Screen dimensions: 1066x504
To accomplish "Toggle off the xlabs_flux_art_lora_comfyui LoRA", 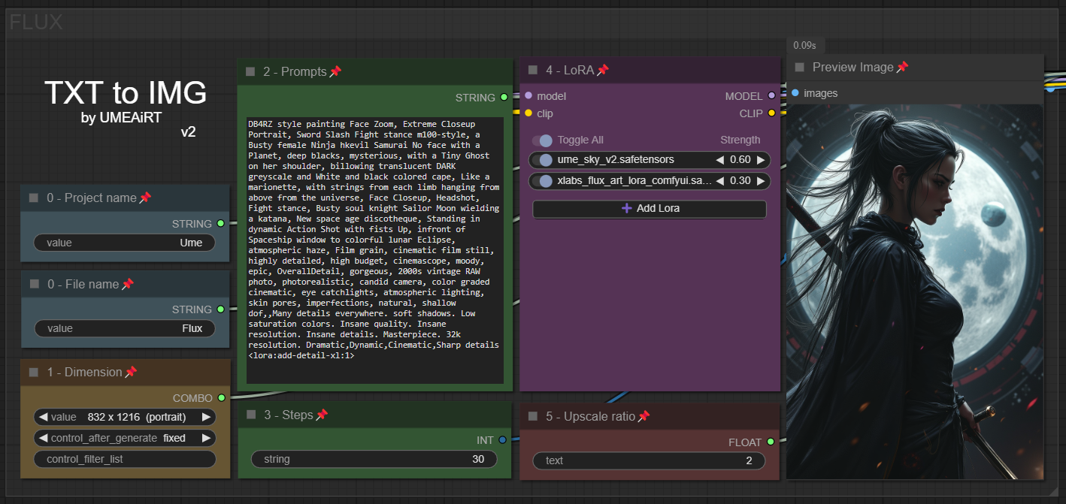I will point(545,181).
